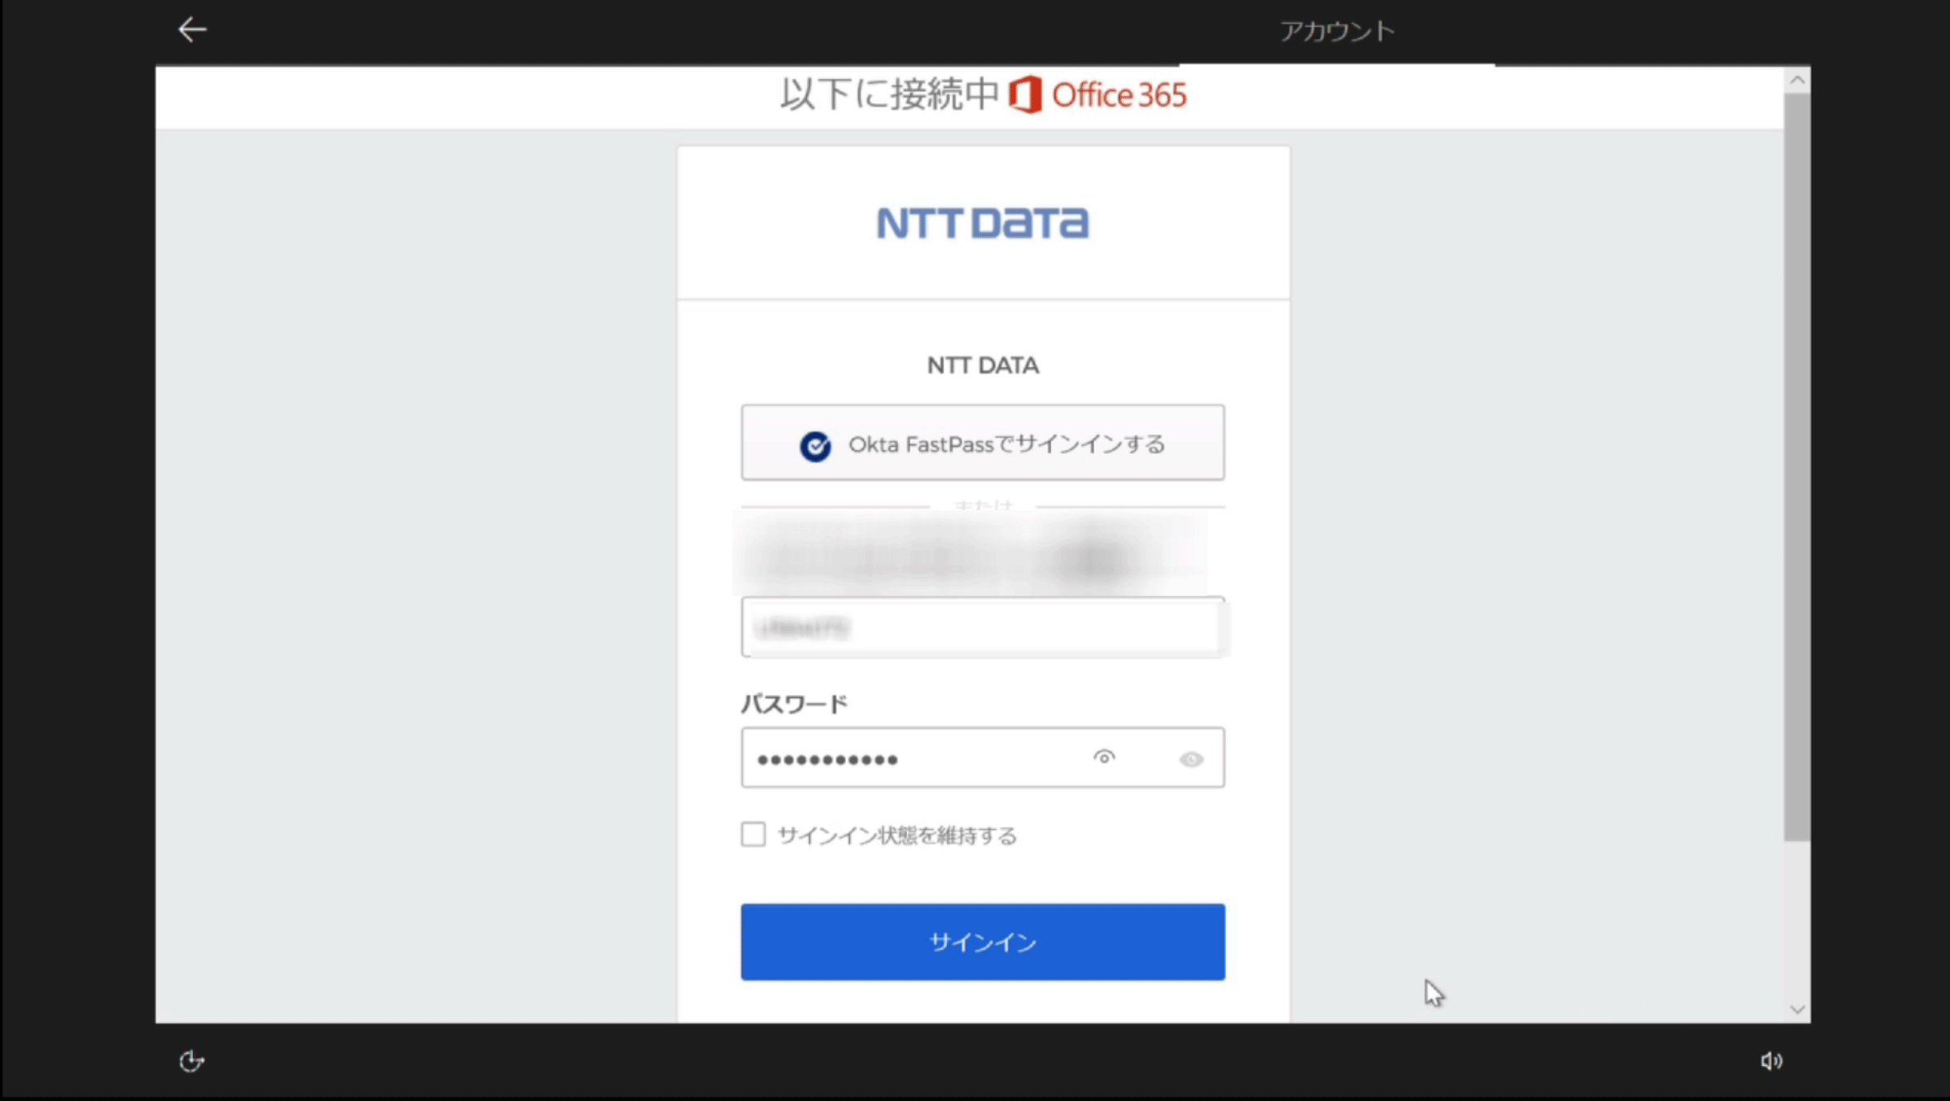Click the サインイン button to submit
Viewport: 1950px width, 1101px height.
pyautogui.click(x=982, y=941)
